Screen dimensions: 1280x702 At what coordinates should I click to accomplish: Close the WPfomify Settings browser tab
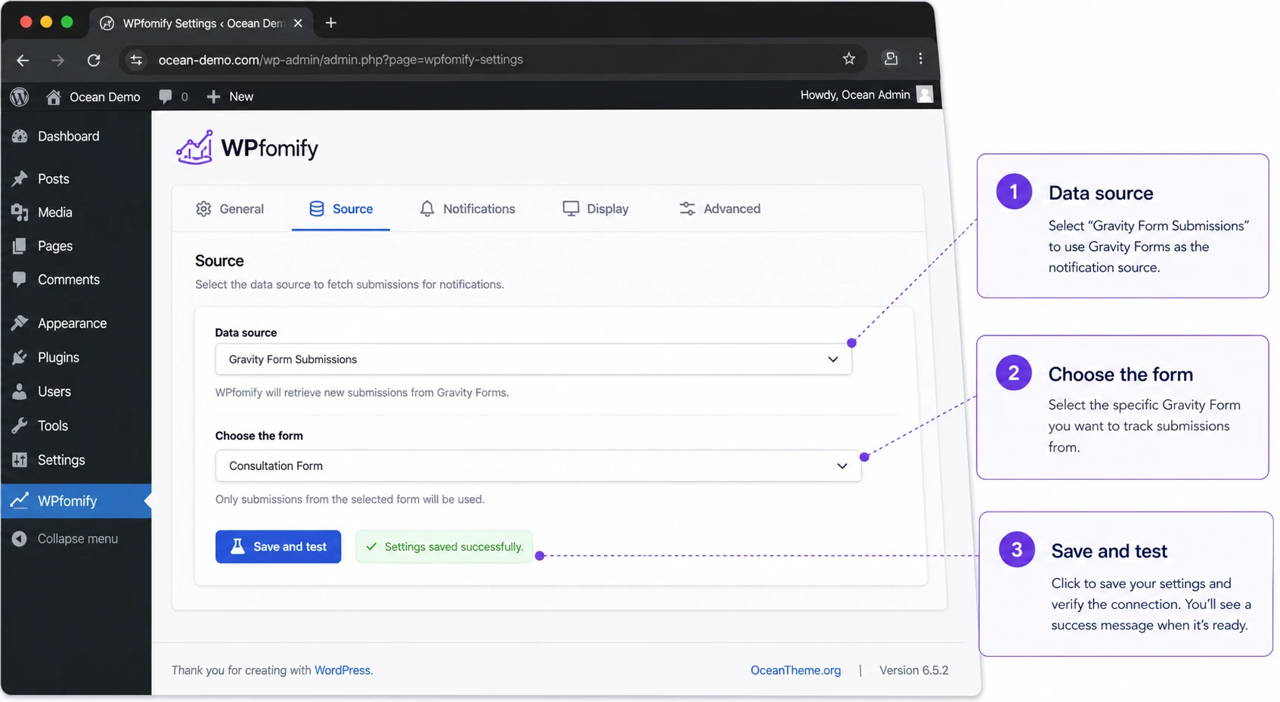point(298,23)
